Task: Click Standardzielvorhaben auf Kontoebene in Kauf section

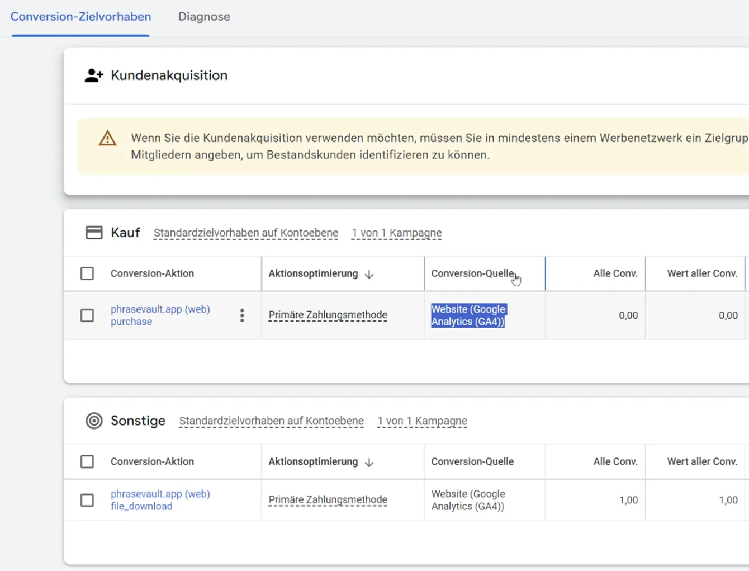Action: tap(246, 233)
